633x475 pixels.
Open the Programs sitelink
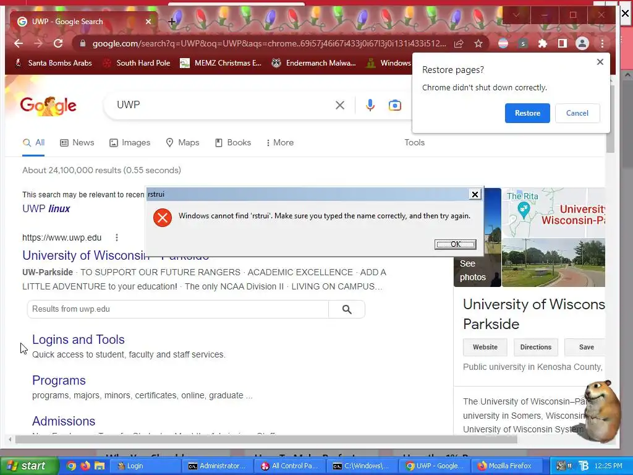coord(59,380)
